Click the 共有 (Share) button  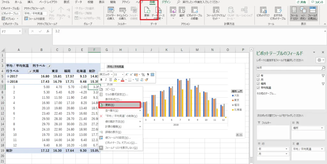click(x=302, y=2)
